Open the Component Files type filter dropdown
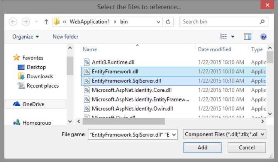The width and height of the screenshot is (278, 162). pyautogui.click(x=224, y=134)
